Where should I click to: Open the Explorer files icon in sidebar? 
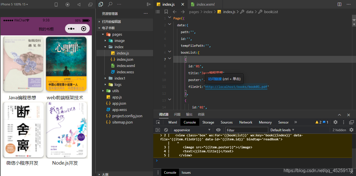tap(101, 4)
